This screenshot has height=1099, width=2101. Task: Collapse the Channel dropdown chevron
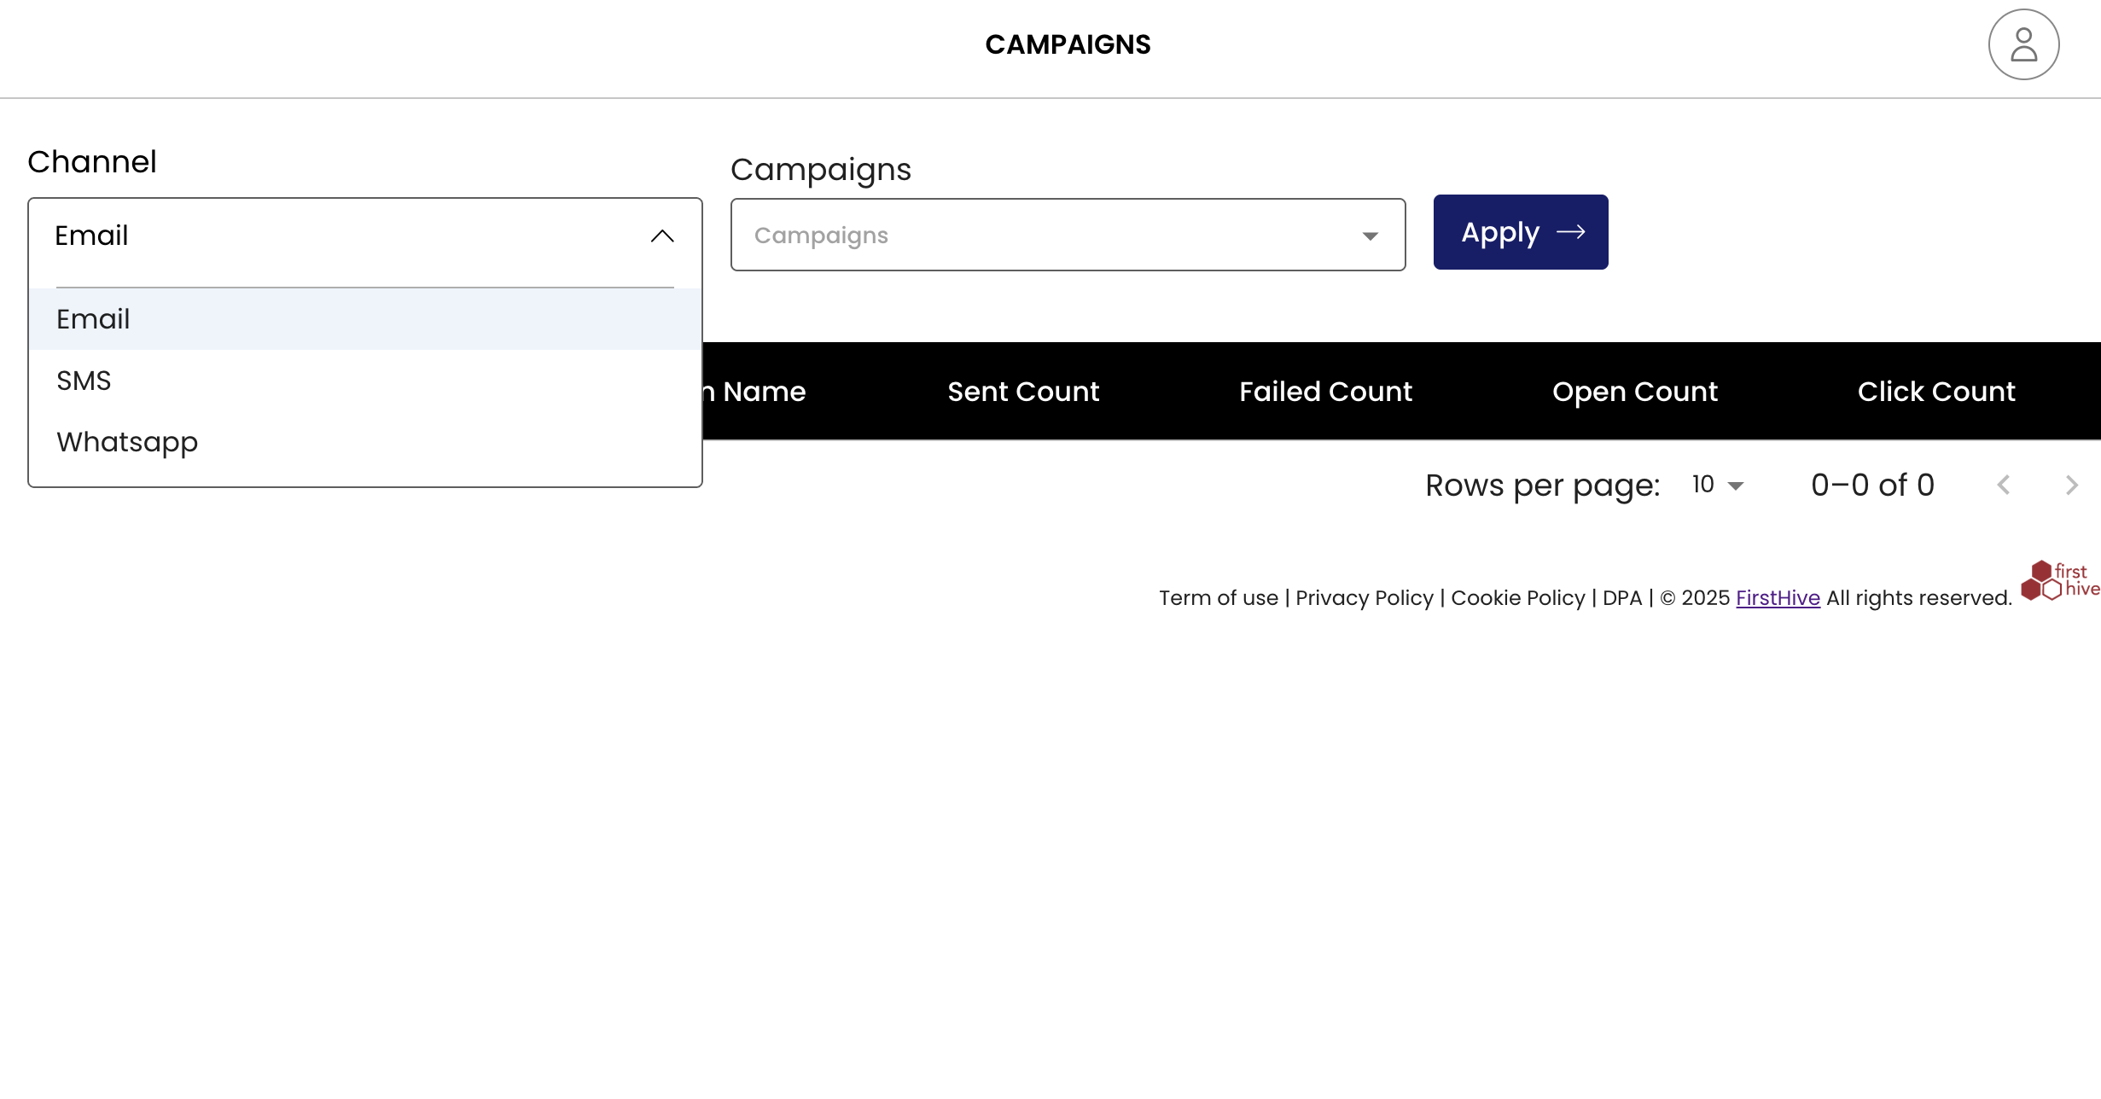(662, 235)
